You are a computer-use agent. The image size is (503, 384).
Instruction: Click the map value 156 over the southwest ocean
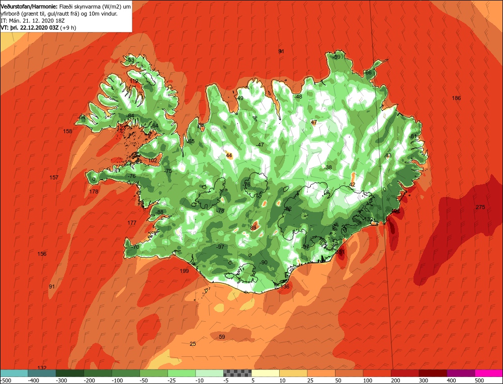(x=42, y=254)
